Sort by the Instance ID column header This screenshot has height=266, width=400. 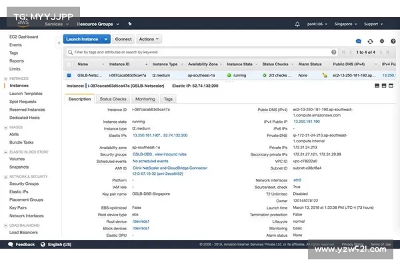[119, 65]
